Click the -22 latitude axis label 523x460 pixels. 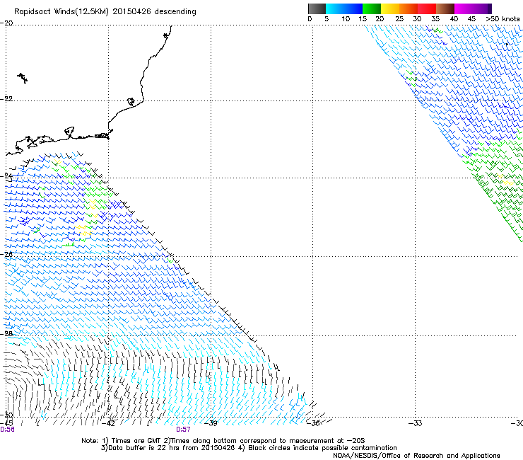(x=6, y=99)
